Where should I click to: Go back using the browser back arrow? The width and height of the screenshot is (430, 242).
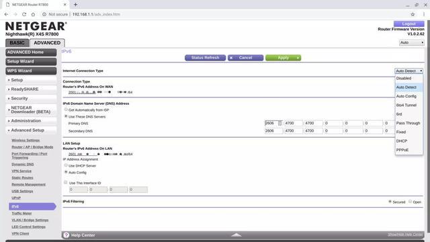tap(6, 14)
